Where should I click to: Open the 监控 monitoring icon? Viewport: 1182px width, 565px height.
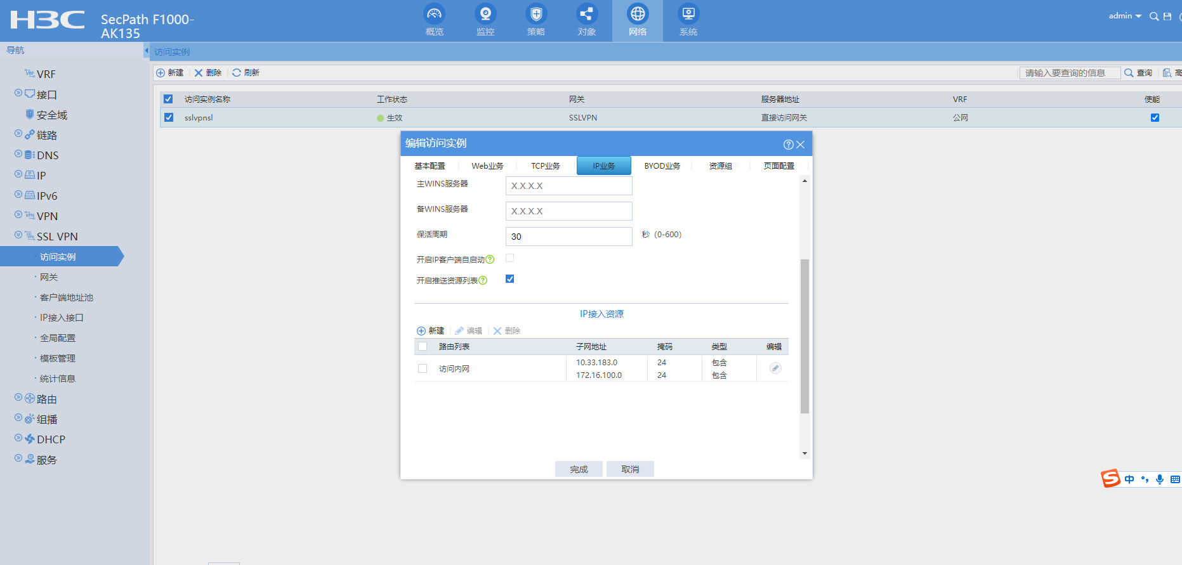485,15
